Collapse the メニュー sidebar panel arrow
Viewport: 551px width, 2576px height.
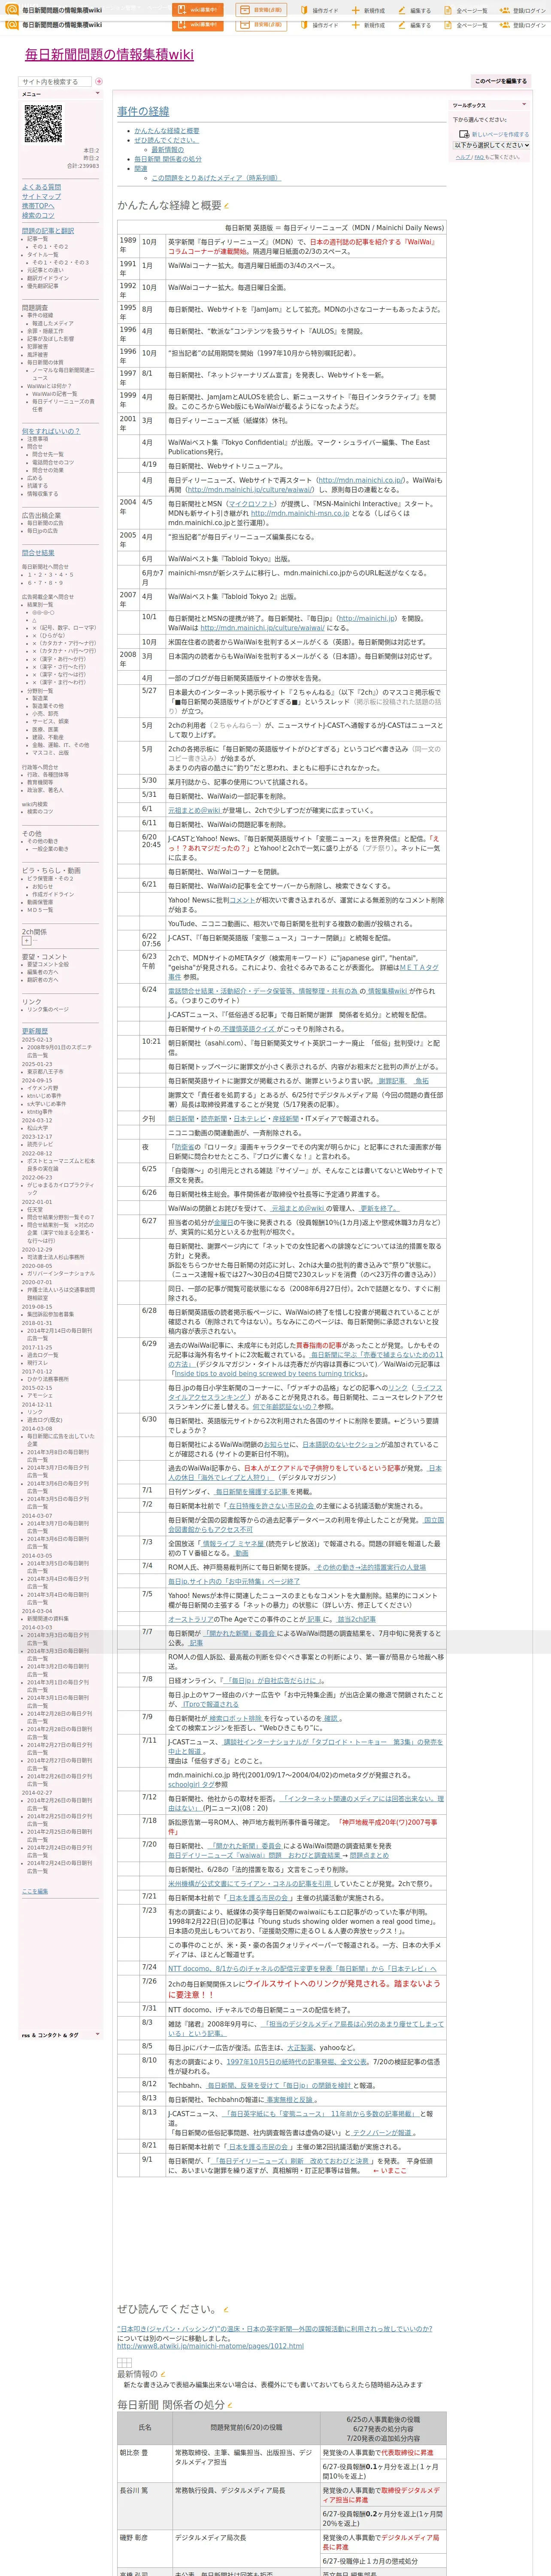click(97, 94)
